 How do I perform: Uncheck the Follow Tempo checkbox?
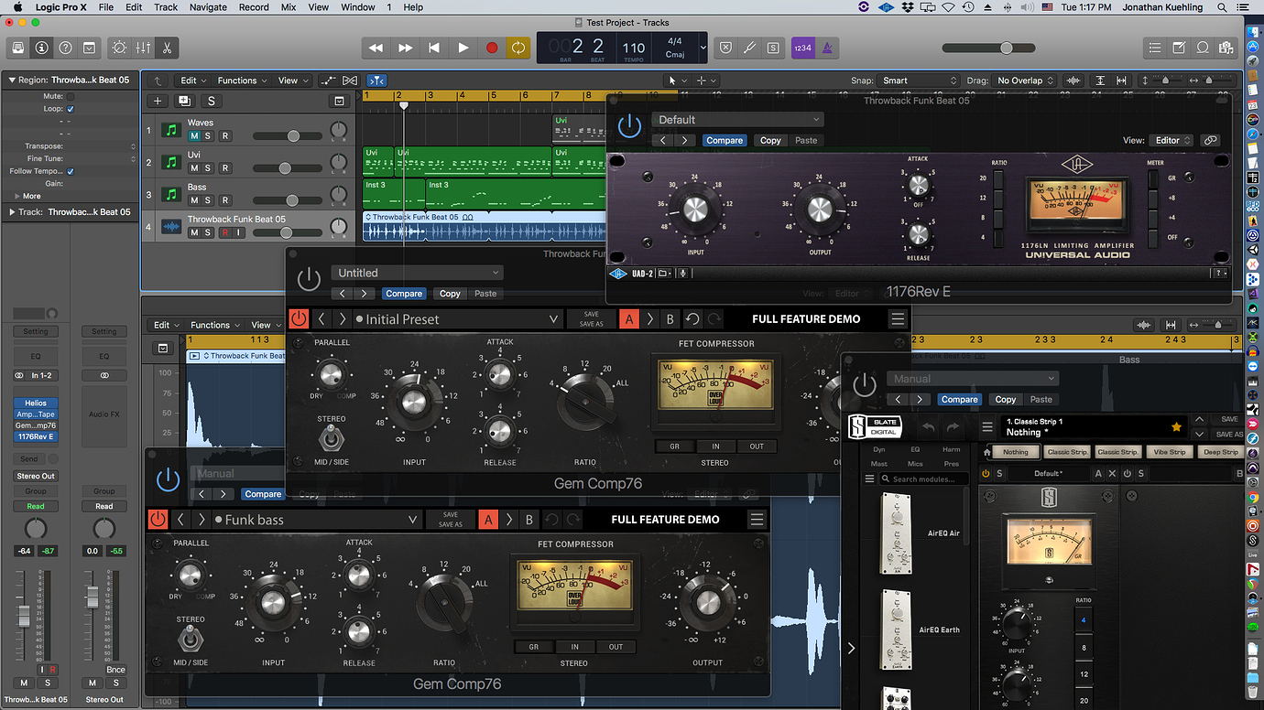coord(71,171)
